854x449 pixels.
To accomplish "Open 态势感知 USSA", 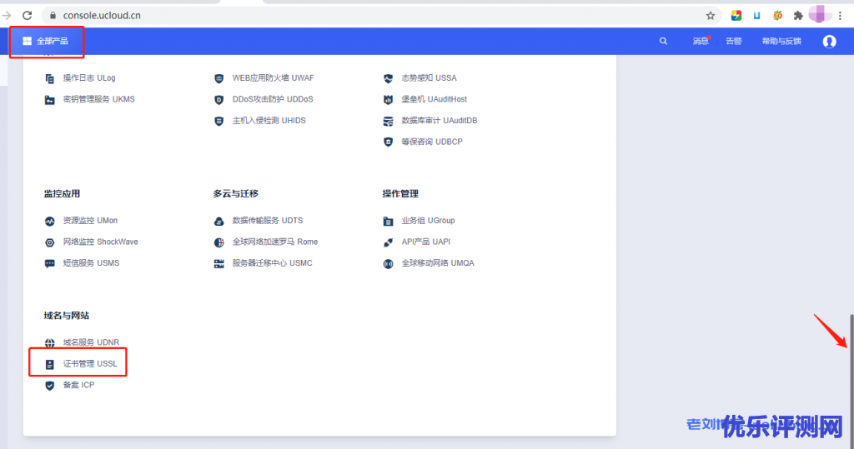I will pyautogui.click(x=430, y=77).
